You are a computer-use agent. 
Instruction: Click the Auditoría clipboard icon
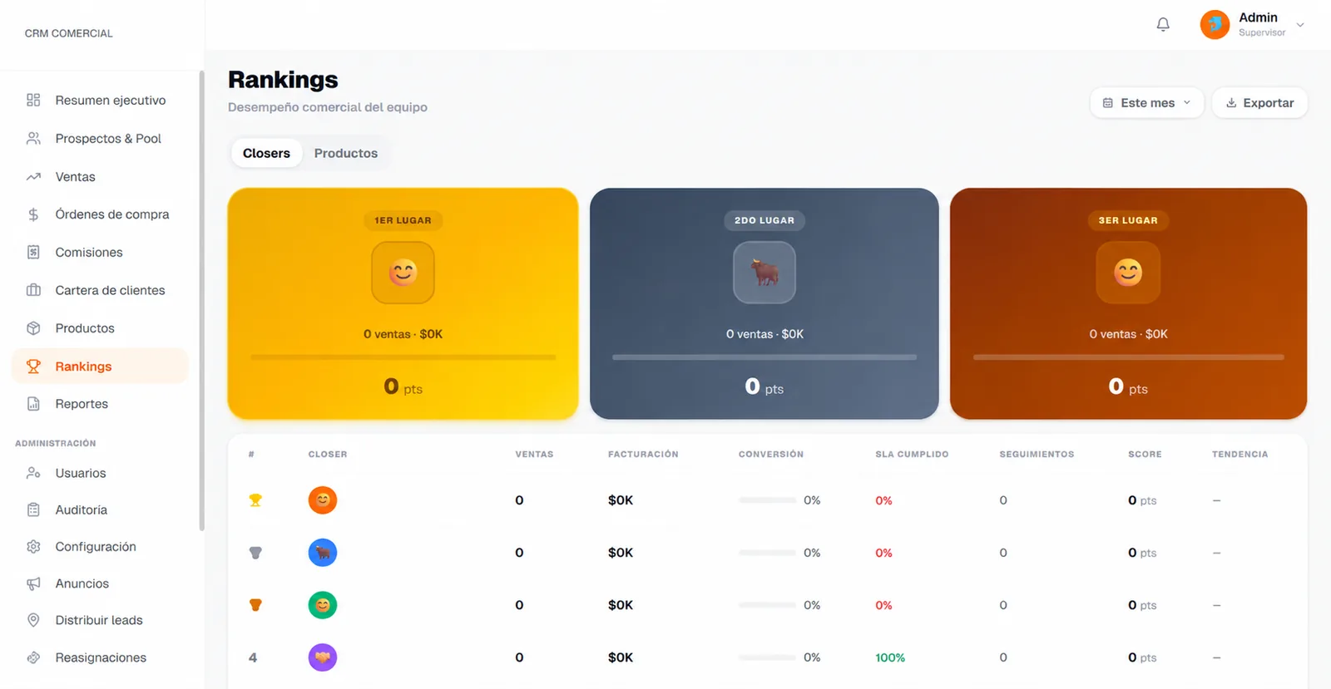coord(33,509)
